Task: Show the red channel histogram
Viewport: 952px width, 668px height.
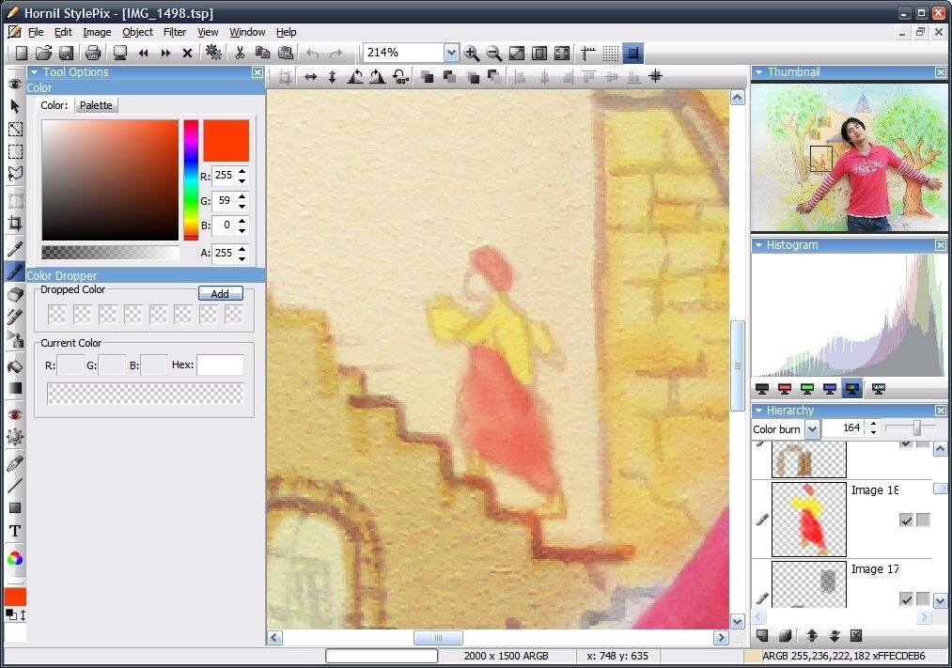Action: [x=785, y=388]
